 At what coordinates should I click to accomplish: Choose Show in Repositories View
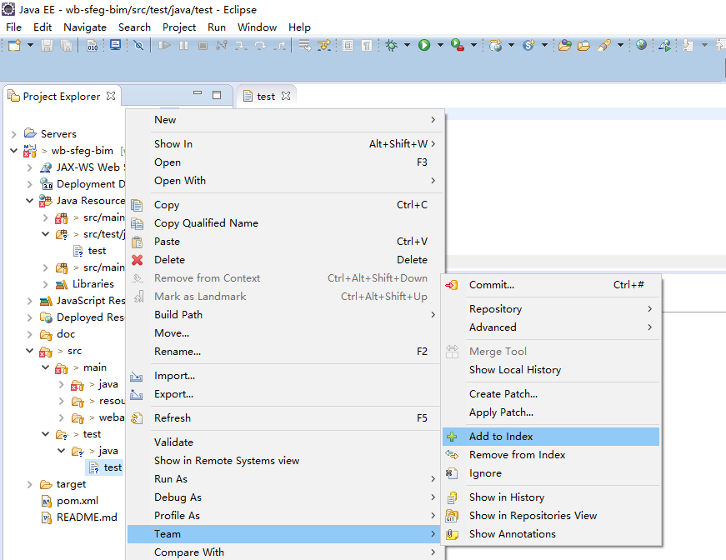click(550, 516)
